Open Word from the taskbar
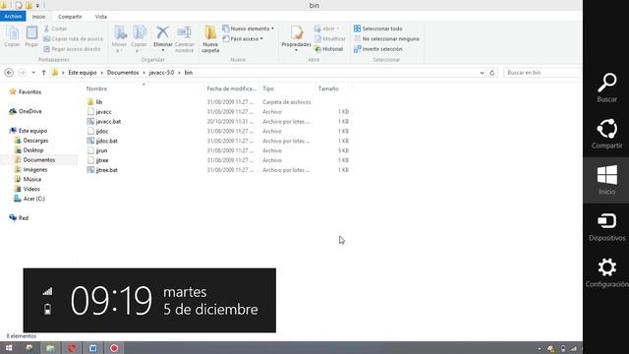 click(x=92, y=348)
